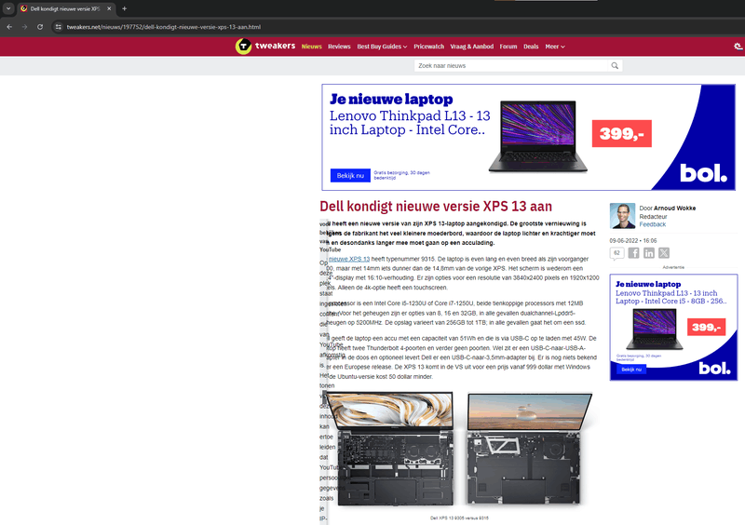745x525 pixels.
Task: Select the Dell kondigt browser tab
Action: tap(65, 8)
